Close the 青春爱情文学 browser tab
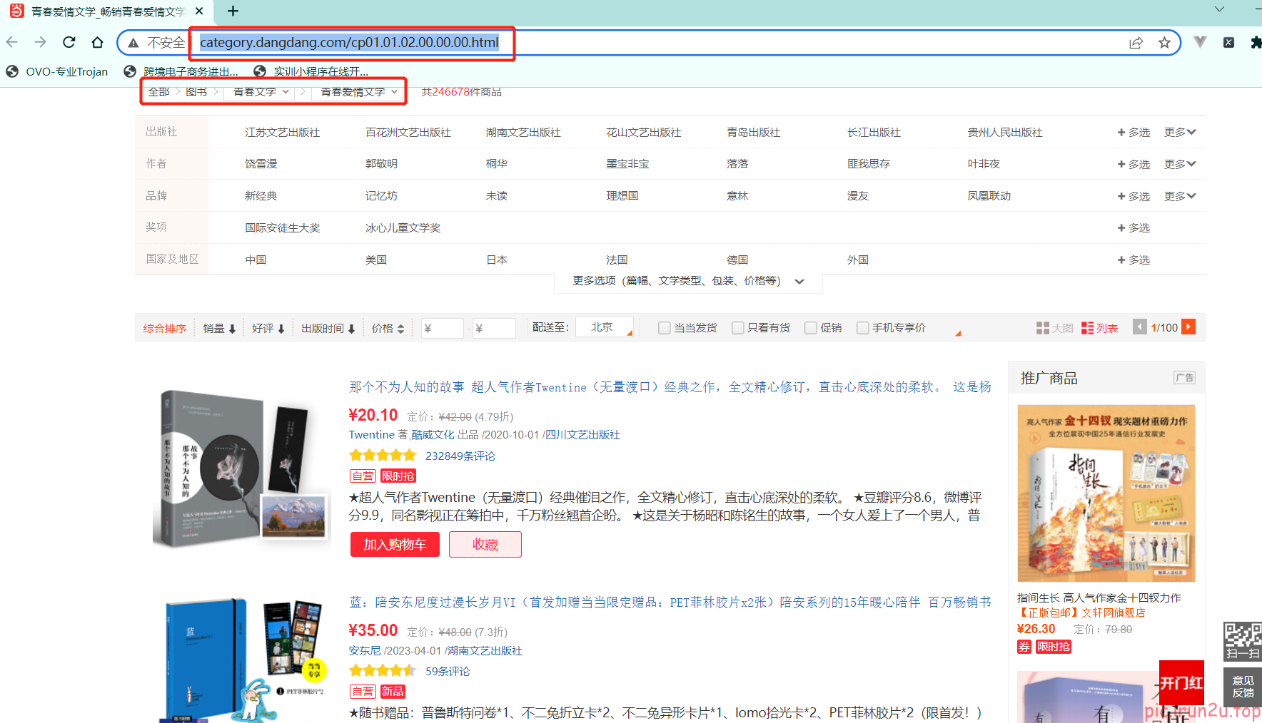The height and width of the screenshot is (723, 1262). pyautogui.click(x=199, y=11)
